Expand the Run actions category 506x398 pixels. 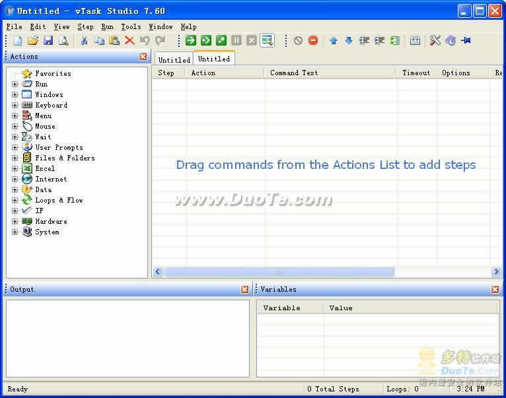(x=15, y=84)
